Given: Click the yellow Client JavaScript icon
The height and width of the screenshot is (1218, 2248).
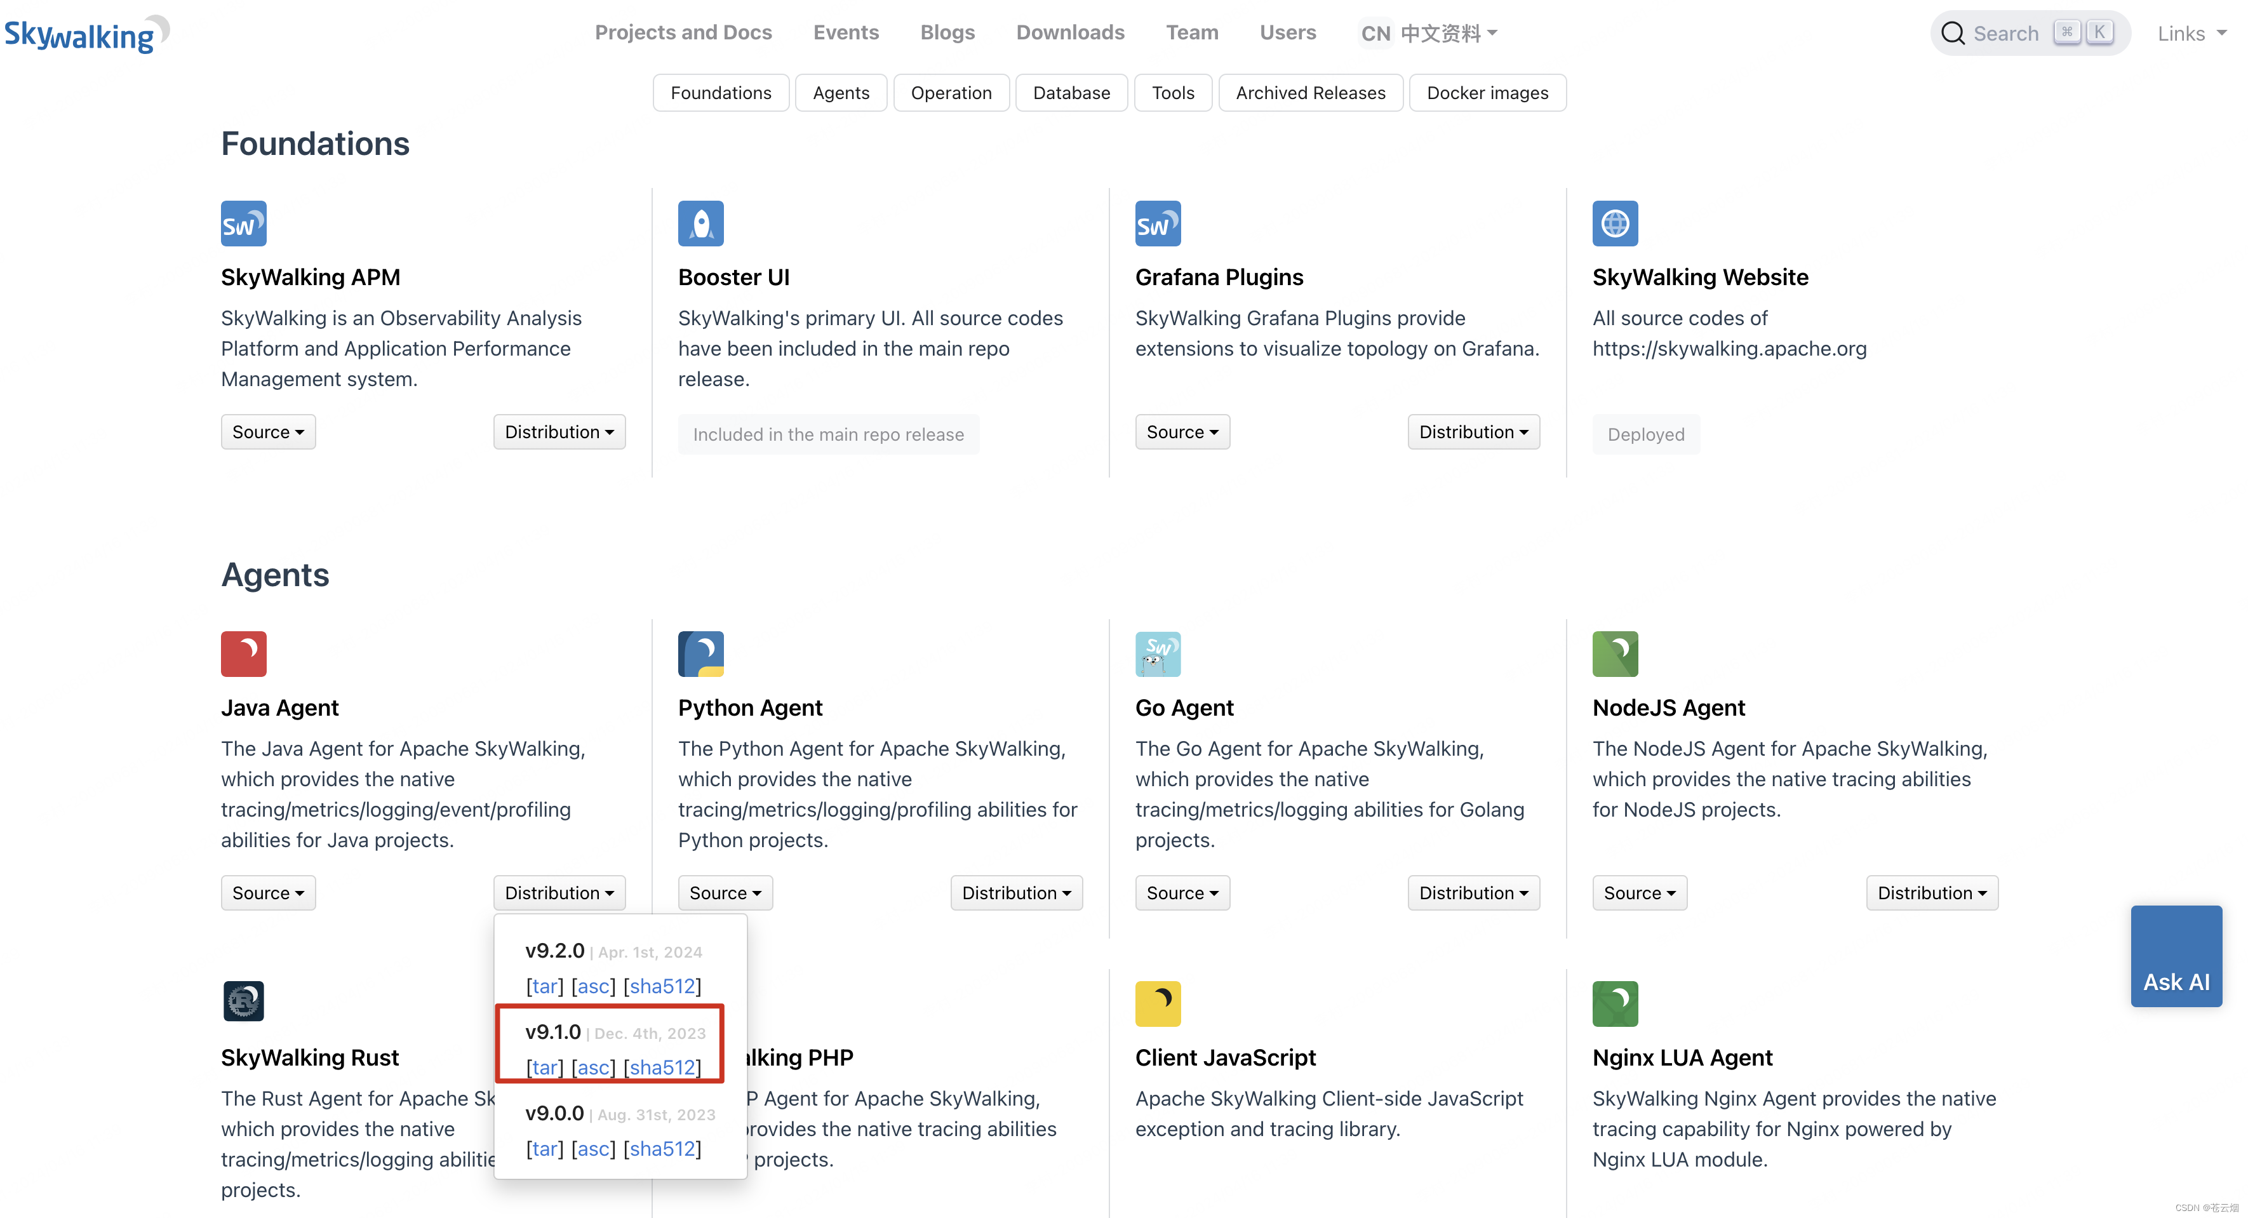Looking at the screenshot, I should click(x=1157, y=1003).
